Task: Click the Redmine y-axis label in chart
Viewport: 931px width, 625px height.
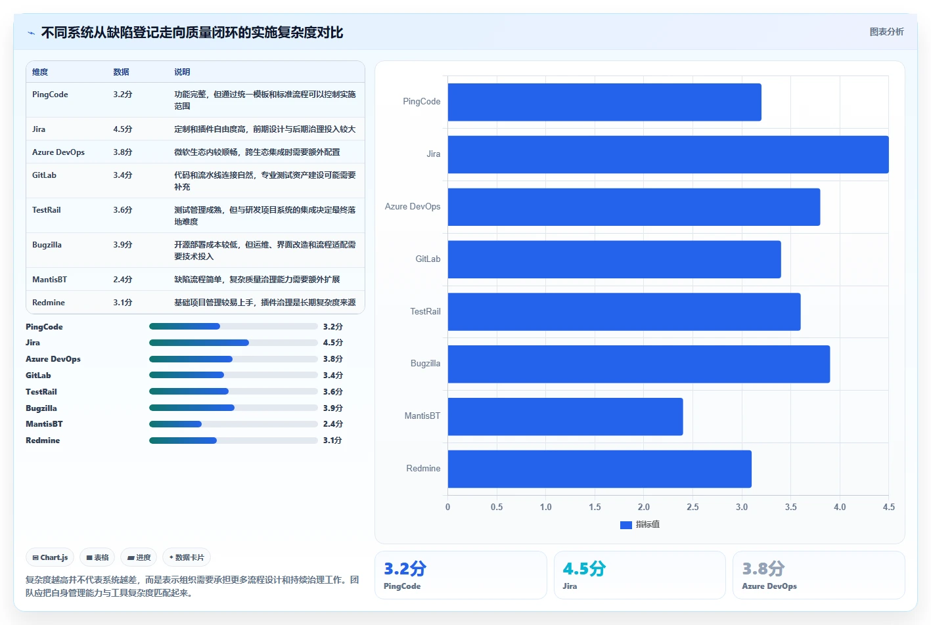Action: [423, 469]
